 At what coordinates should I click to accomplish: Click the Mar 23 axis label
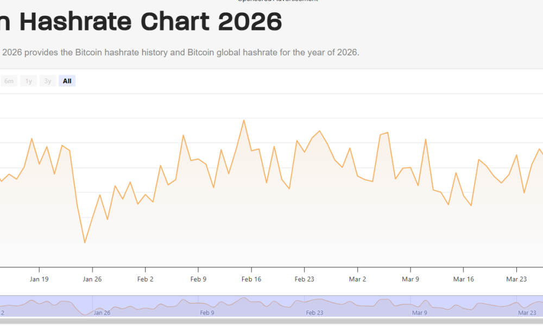pos(516,279)
